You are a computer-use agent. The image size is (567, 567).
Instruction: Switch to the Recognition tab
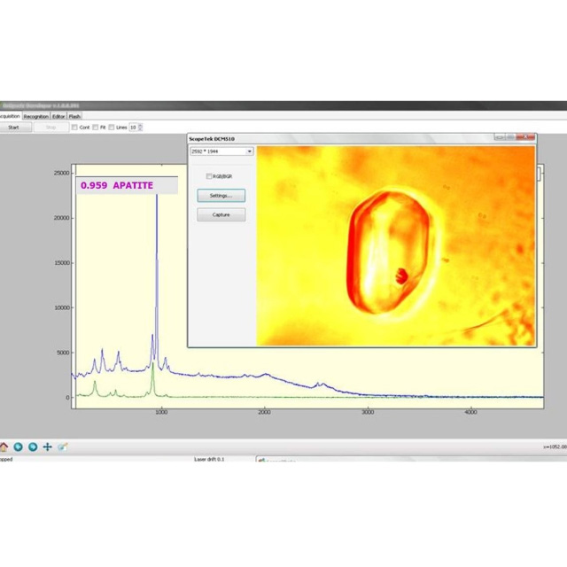click(x=36, y=116)
